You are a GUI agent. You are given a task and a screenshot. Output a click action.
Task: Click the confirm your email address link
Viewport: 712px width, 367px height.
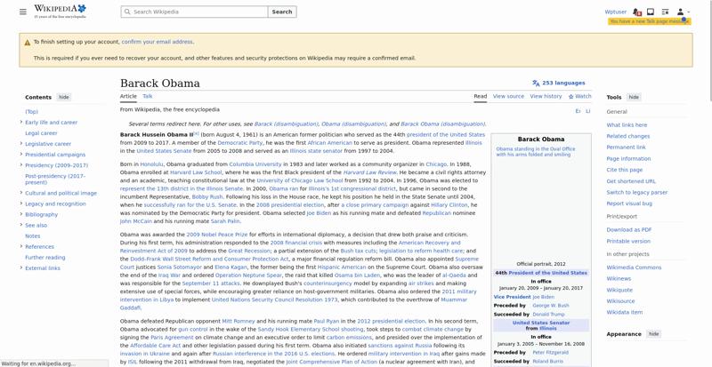click(158, 42)
